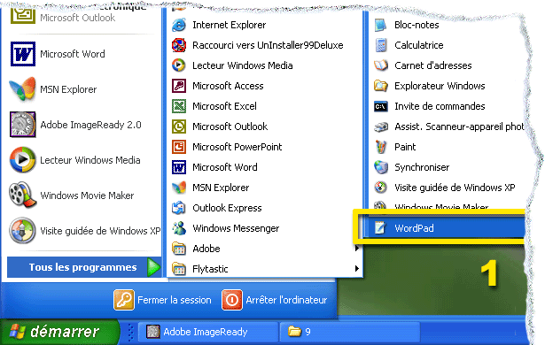Click the Internet Explorer icon in programs list
The height and width of the screenshot is (345, 545).
(179, 25)
